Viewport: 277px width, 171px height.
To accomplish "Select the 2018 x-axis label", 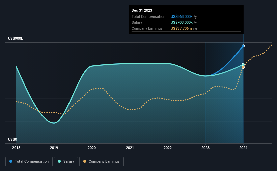I will pos(16,148).
